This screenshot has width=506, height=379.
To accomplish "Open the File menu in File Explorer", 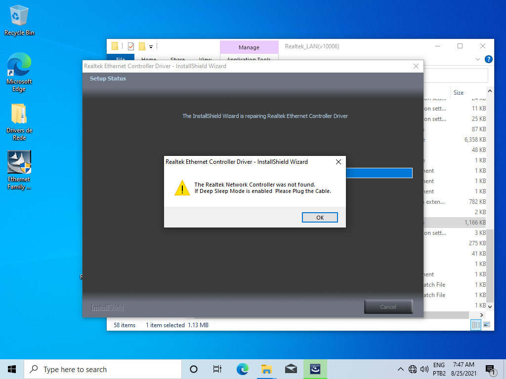I will [x=121, y=57].
